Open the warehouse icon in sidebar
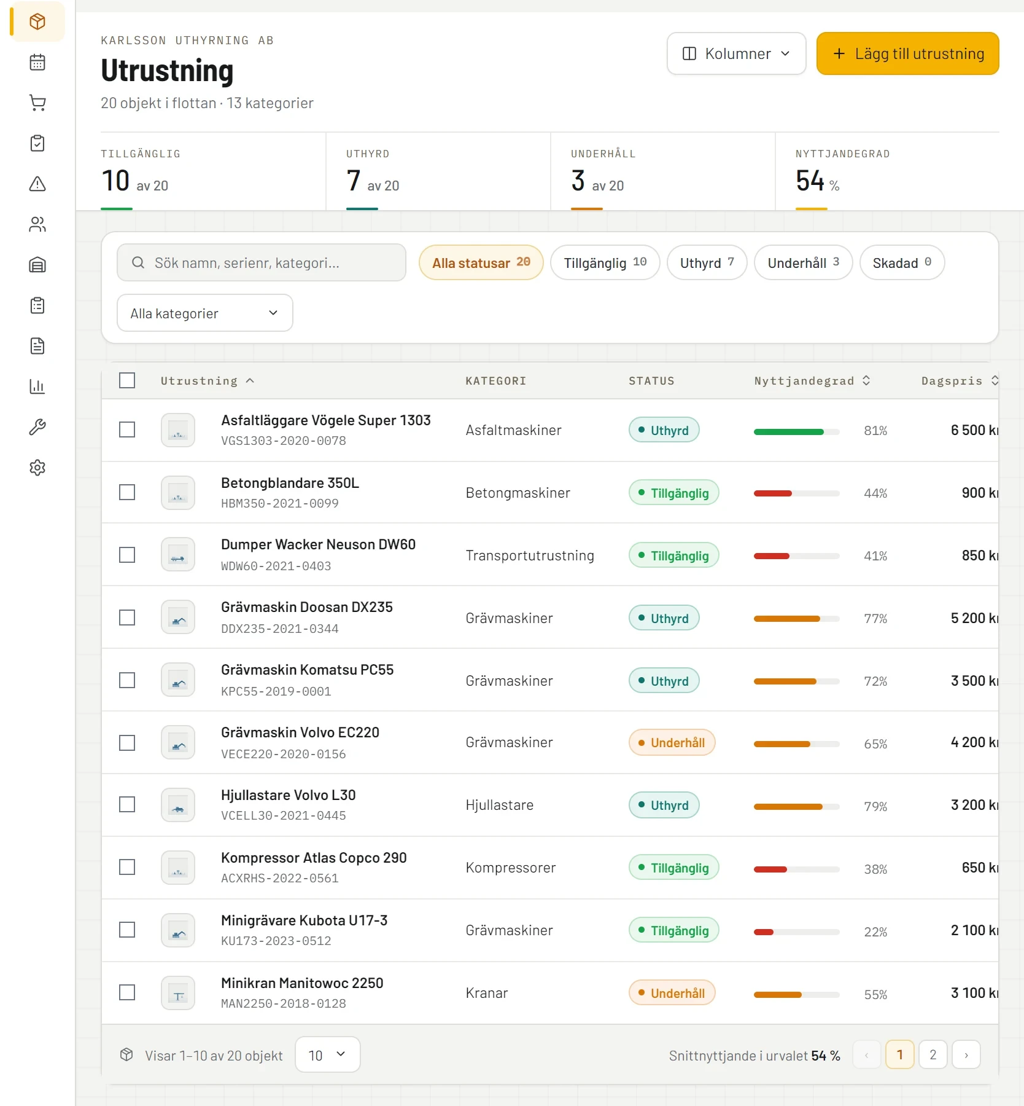Image resolution: width=1024 pixels, height=1106 pixels. 37,265
